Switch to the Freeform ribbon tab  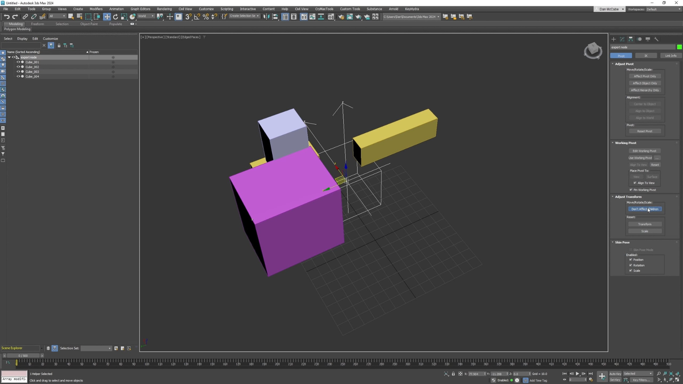pyautogui.click(x=37, y=24)
